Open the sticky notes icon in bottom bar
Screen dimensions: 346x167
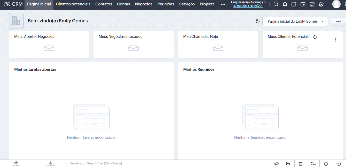(x=301, y=163)
